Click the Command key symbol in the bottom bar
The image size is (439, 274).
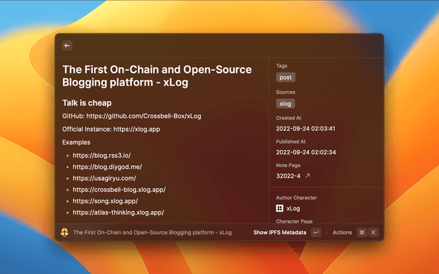tap(361, 232)
